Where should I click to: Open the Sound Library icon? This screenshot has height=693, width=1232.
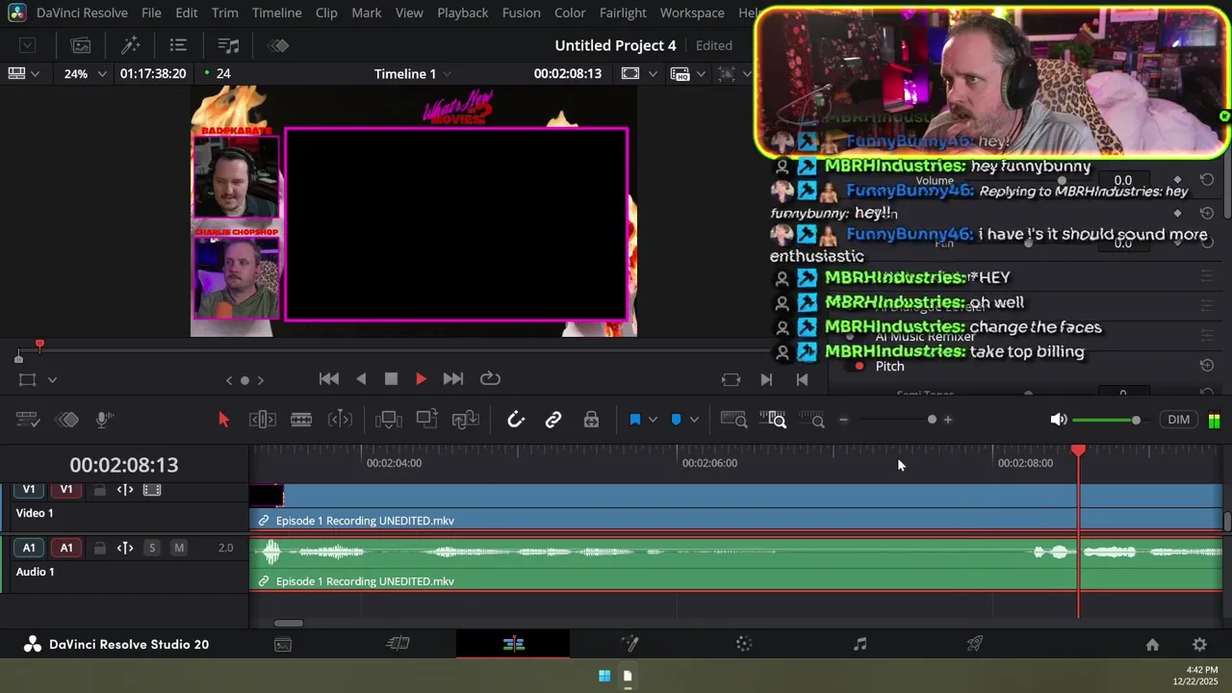click(x=228, y=45)
